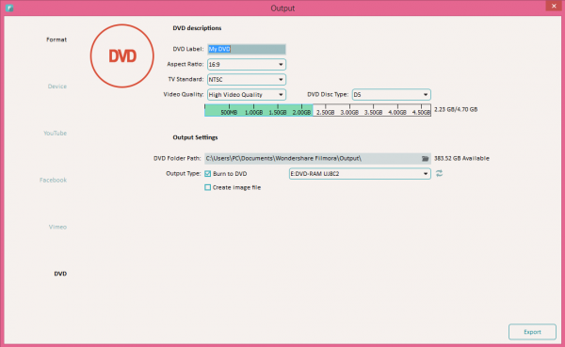Viewport: 565px width, 347px height.
Task: Toggle the Burn to DVD checkbox
Action: point(207,173)
